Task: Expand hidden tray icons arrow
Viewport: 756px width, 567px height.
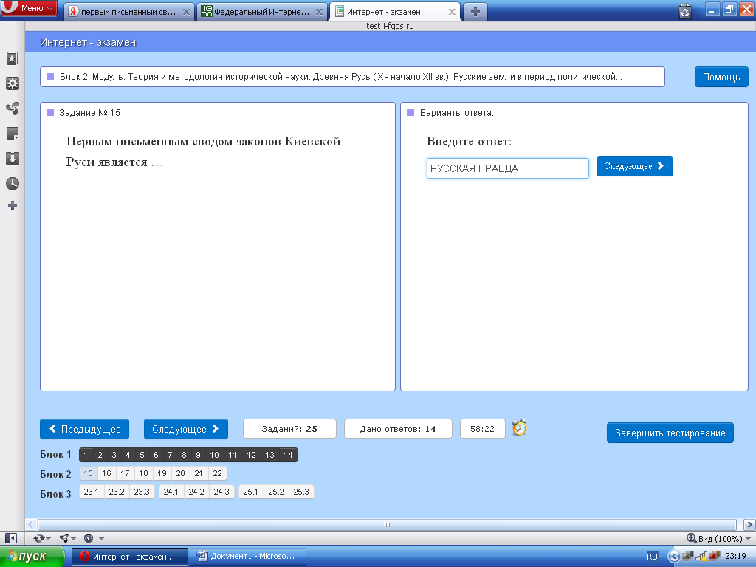Action: (673, 557)
